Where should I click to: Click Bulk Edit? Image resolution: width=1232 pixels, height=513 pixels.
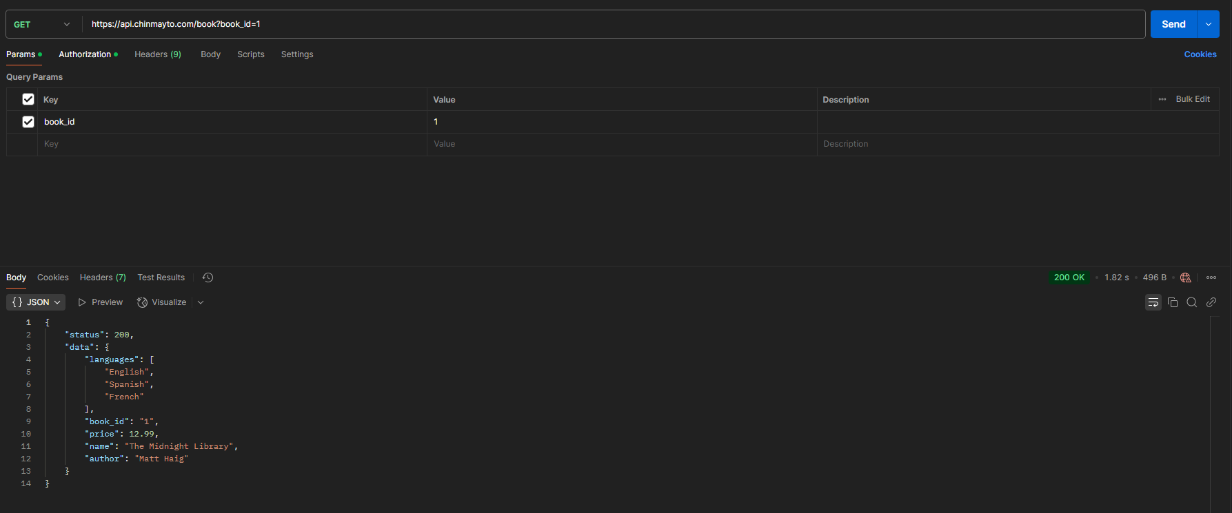click(1193, 99)
